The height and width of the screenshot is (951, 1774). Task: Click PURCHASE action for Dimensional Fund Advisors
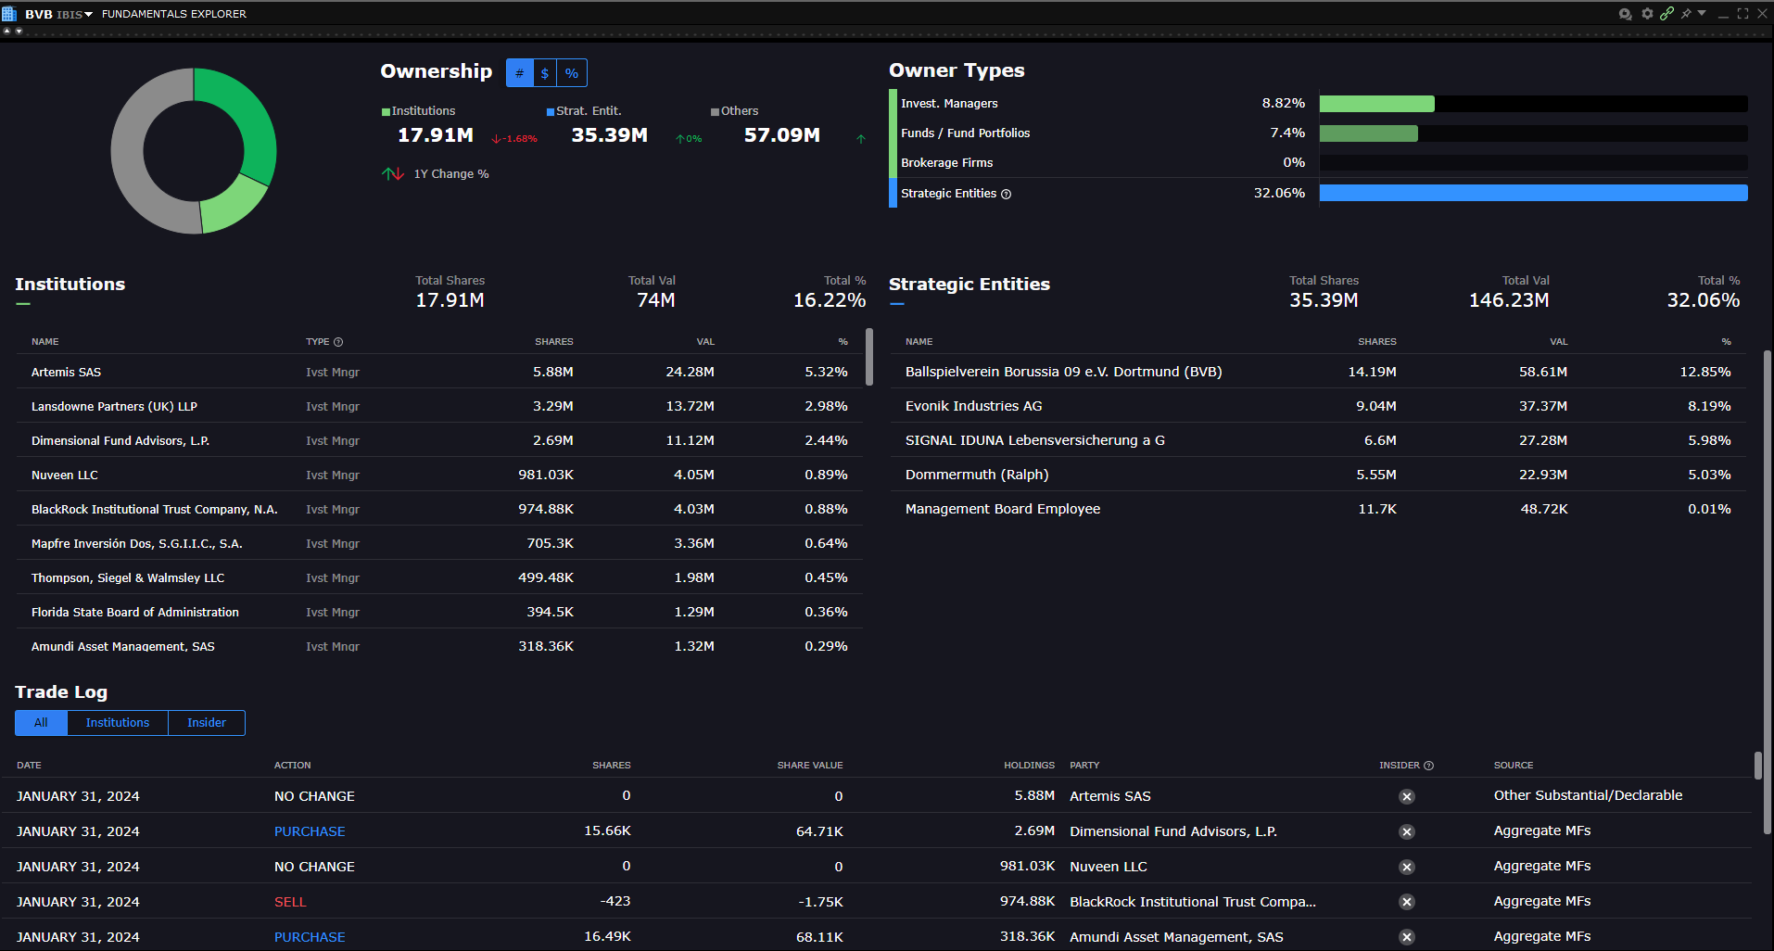[310, 831]
